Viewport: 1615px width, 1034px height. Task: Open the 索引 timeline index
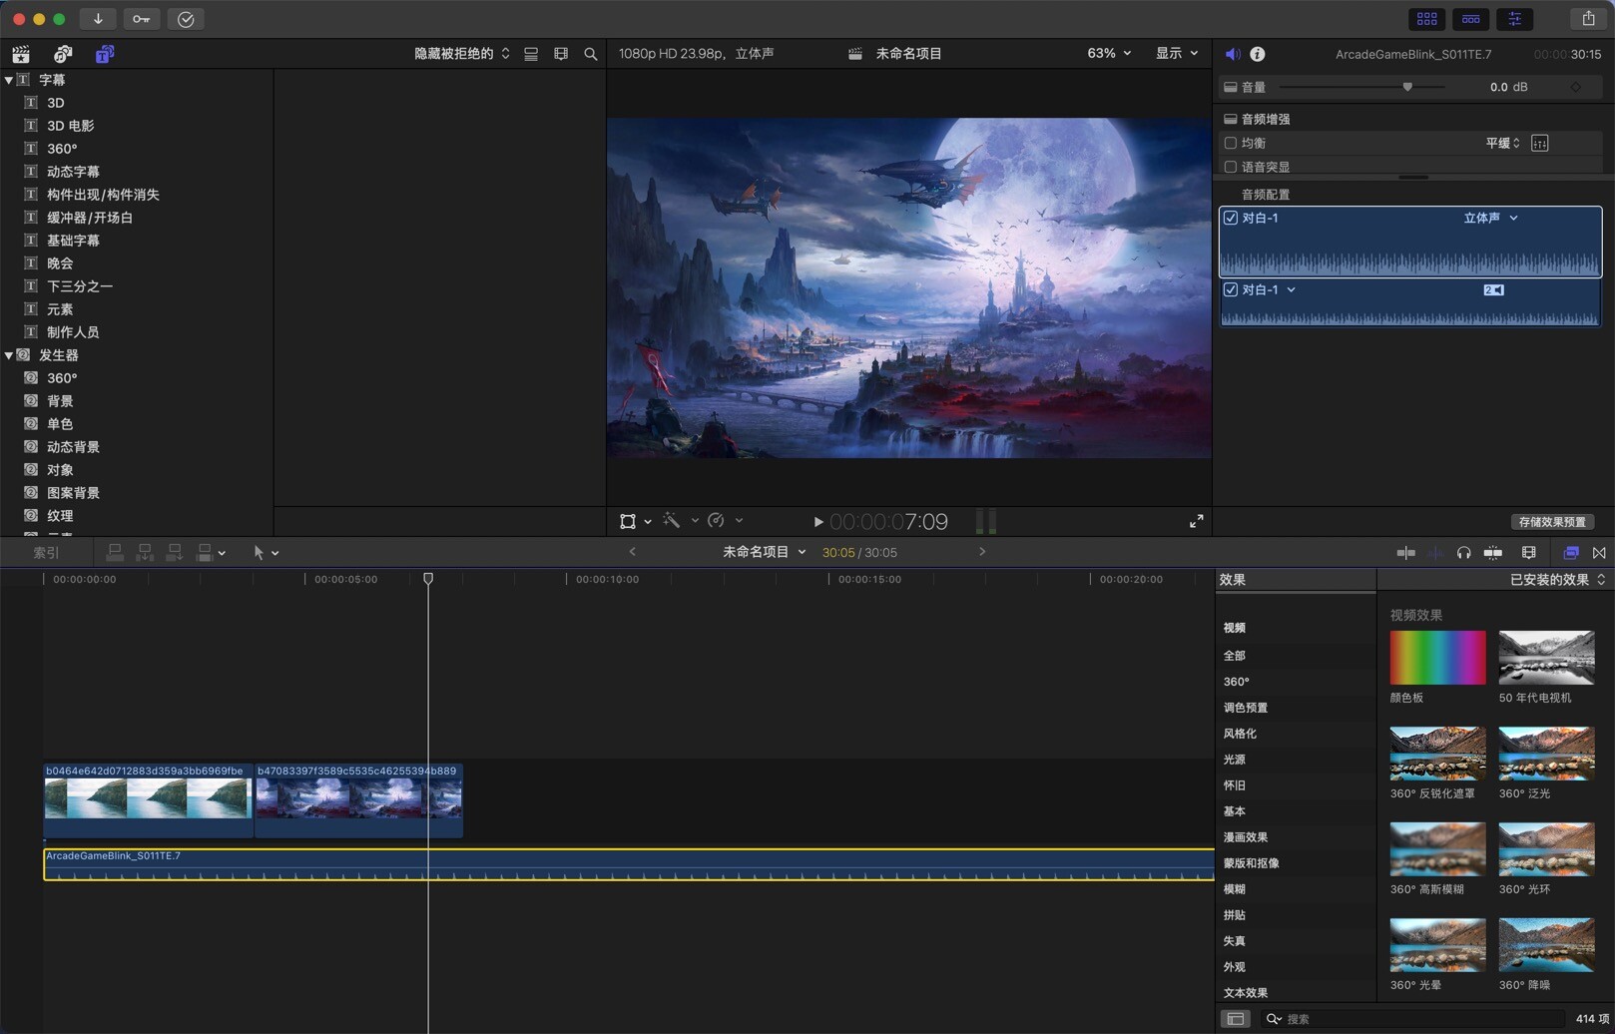[x=46, y=553]
